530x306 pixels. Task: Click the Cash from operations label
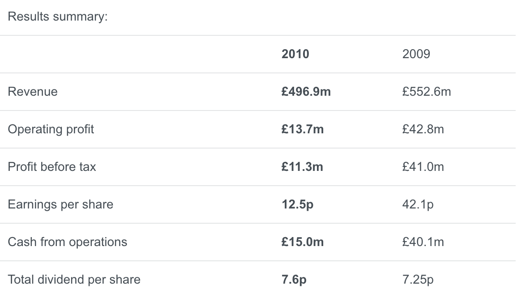click(x=68, y=242)
